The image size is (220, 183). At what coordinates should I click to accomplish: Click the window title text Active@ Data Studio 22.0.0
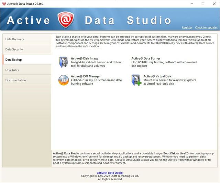26,4
